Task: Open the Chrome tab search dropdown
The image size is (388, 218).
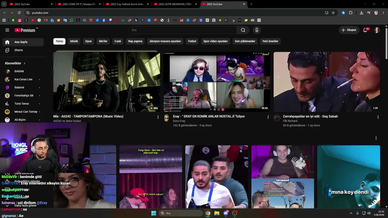Action: click(x=4, y=4)
